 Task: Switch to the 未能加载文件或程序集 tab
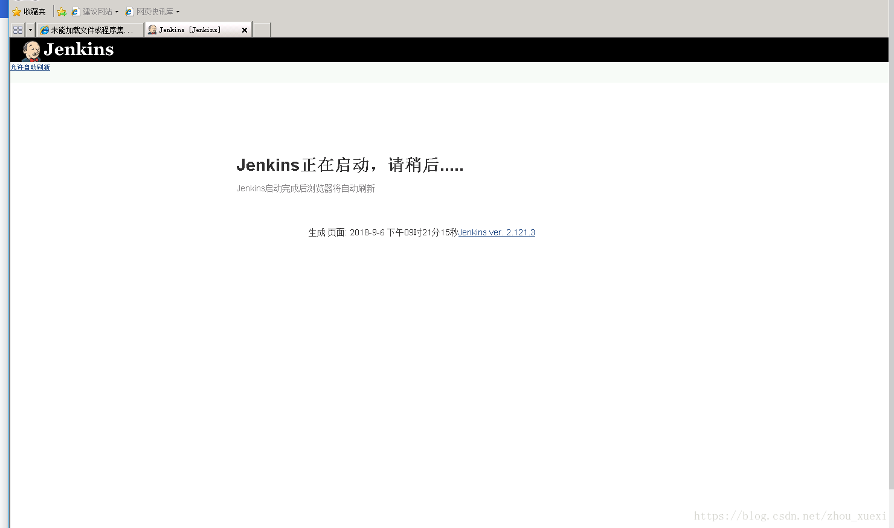pos(90,30)
